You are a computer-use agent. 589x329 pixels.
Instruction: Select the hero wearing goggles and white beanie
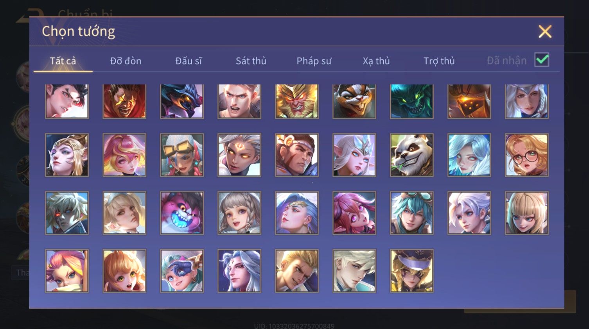pos(181,155)
